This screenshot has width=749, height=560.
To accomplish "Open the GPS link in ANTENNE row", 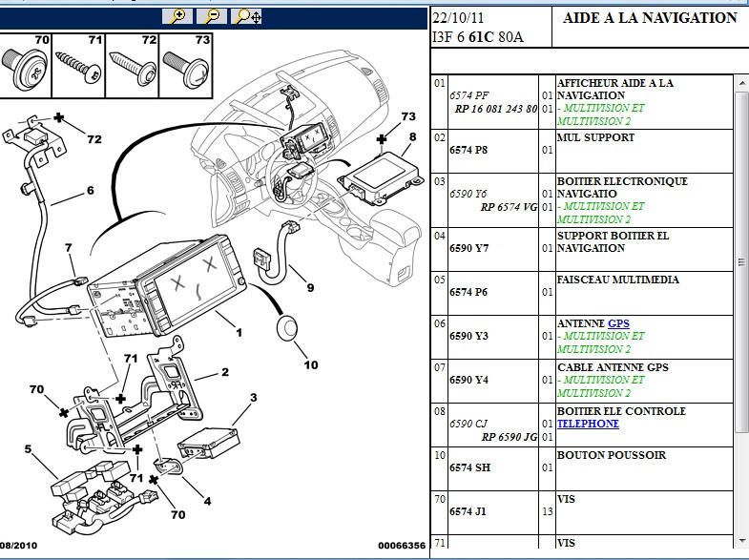I will pos(618,323).
